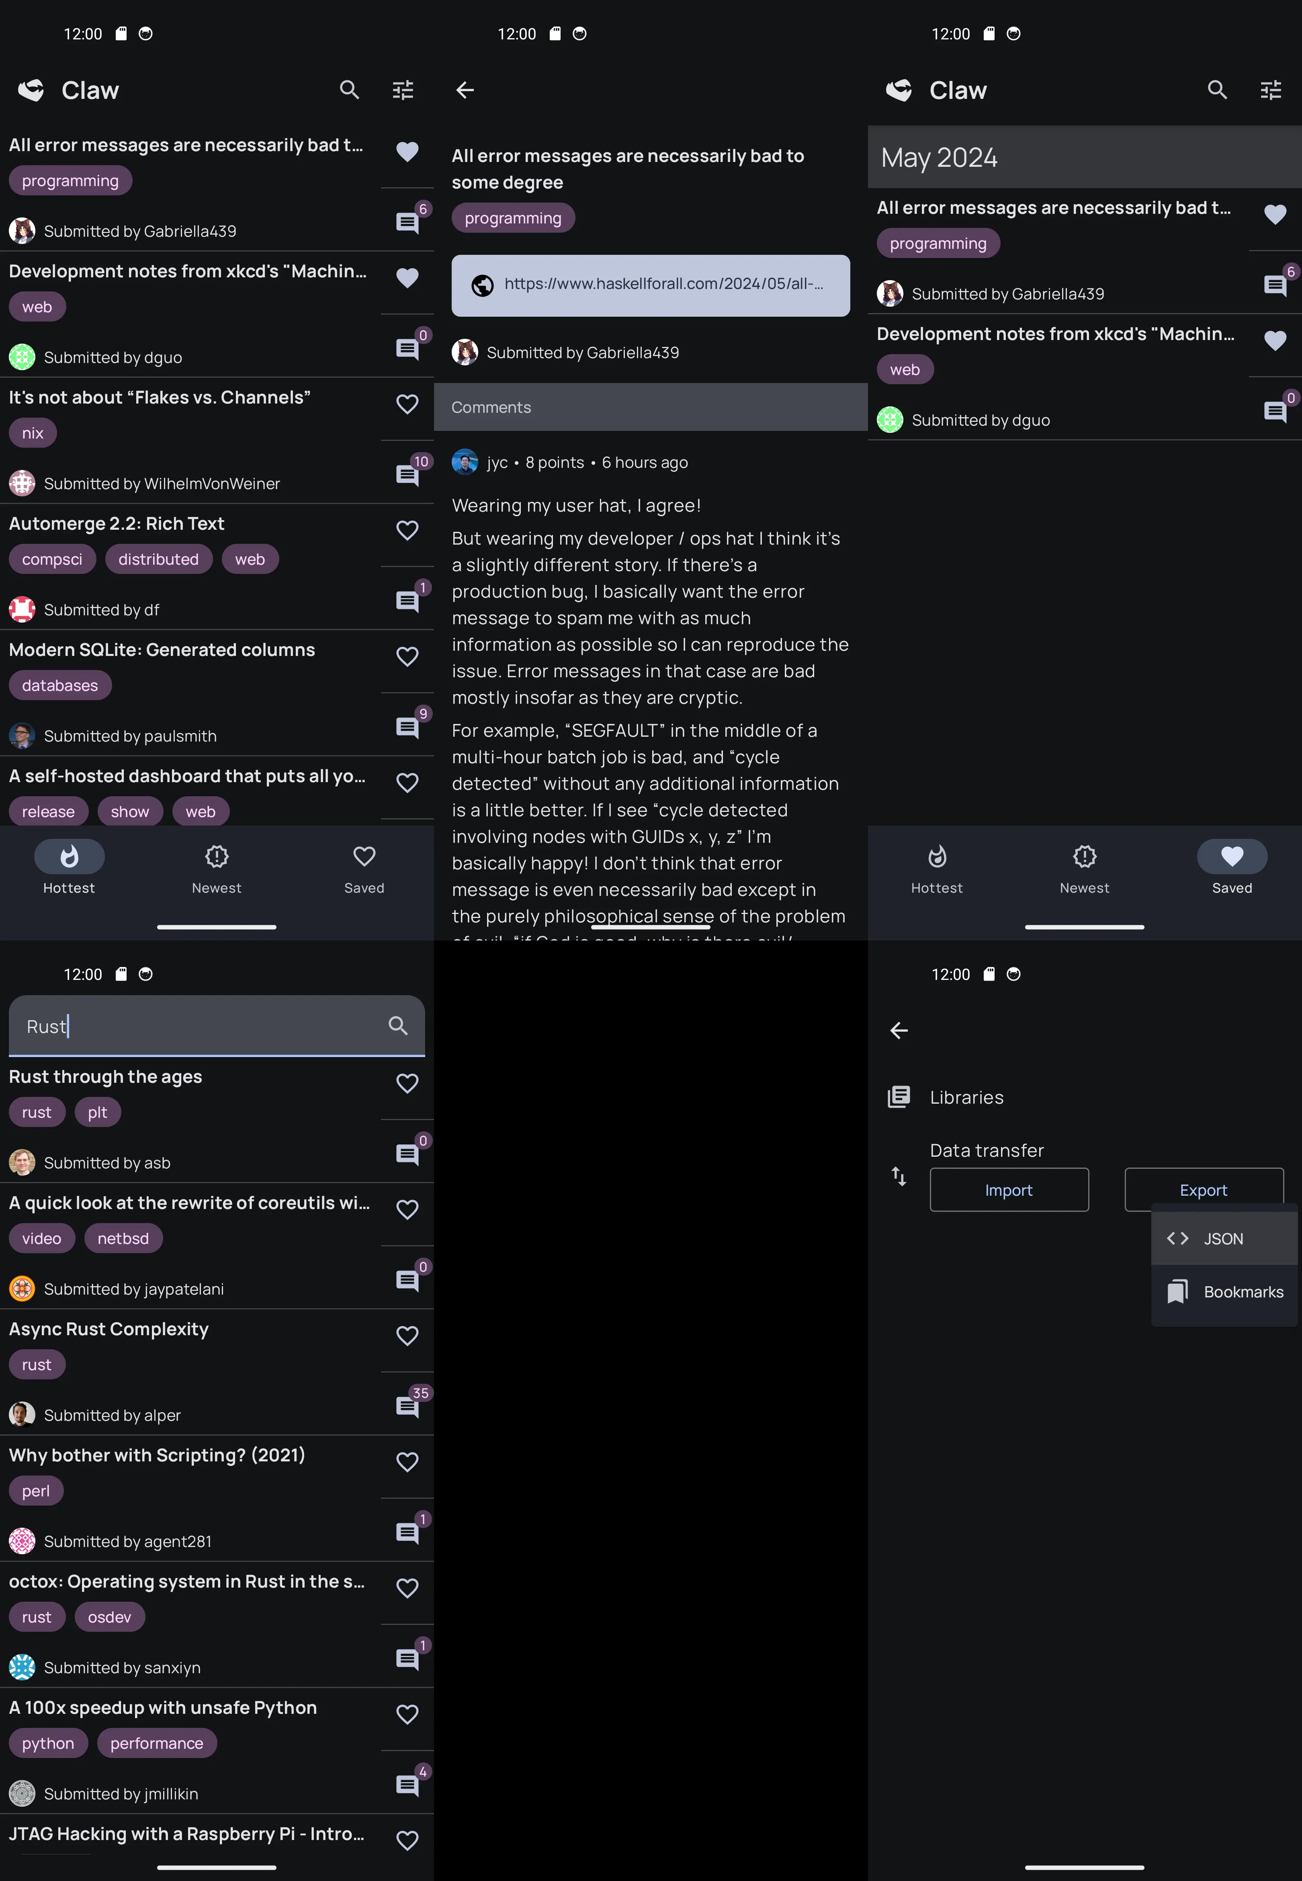Image resolution: width=1302 pixels, height=1881 pixels.
Task: Open the Export dropdown button
Action: 1204,1189
